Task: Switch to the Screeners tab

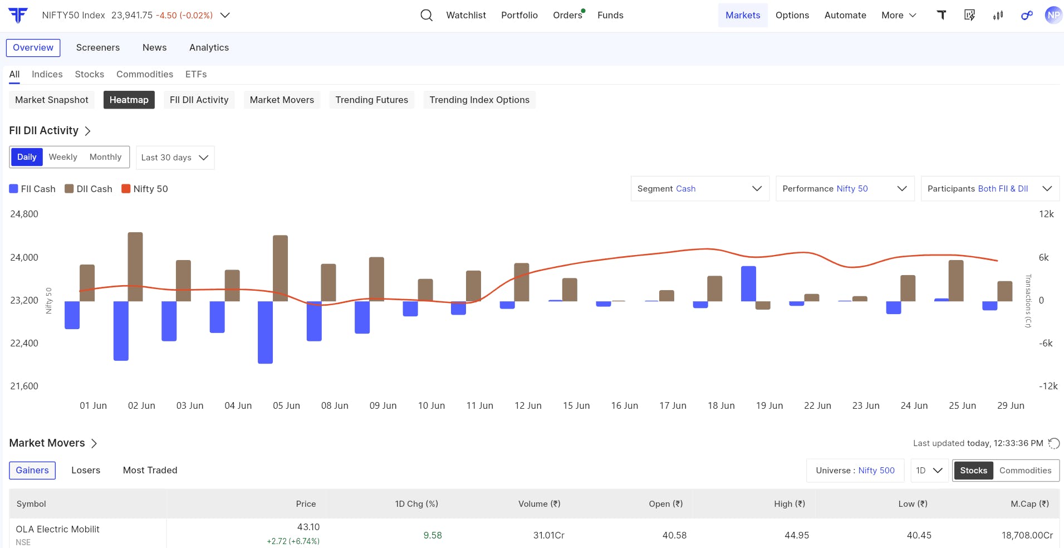Action: [98, 47]
